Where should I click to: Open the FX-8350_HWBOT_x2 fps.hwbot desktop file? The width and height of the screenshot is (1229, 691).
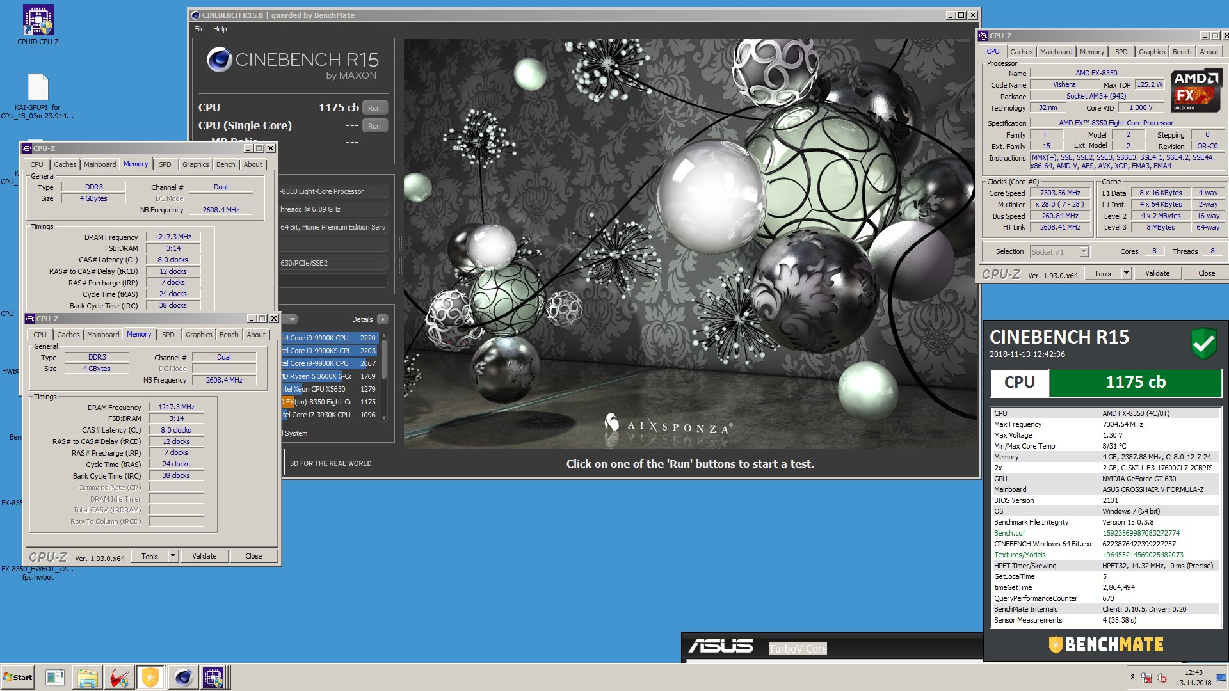coord(38,572)
